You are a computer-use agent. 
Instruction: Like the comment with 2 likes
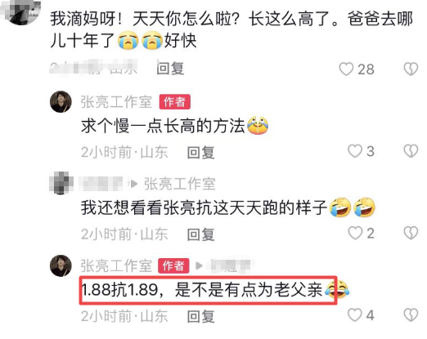point(355,233)
